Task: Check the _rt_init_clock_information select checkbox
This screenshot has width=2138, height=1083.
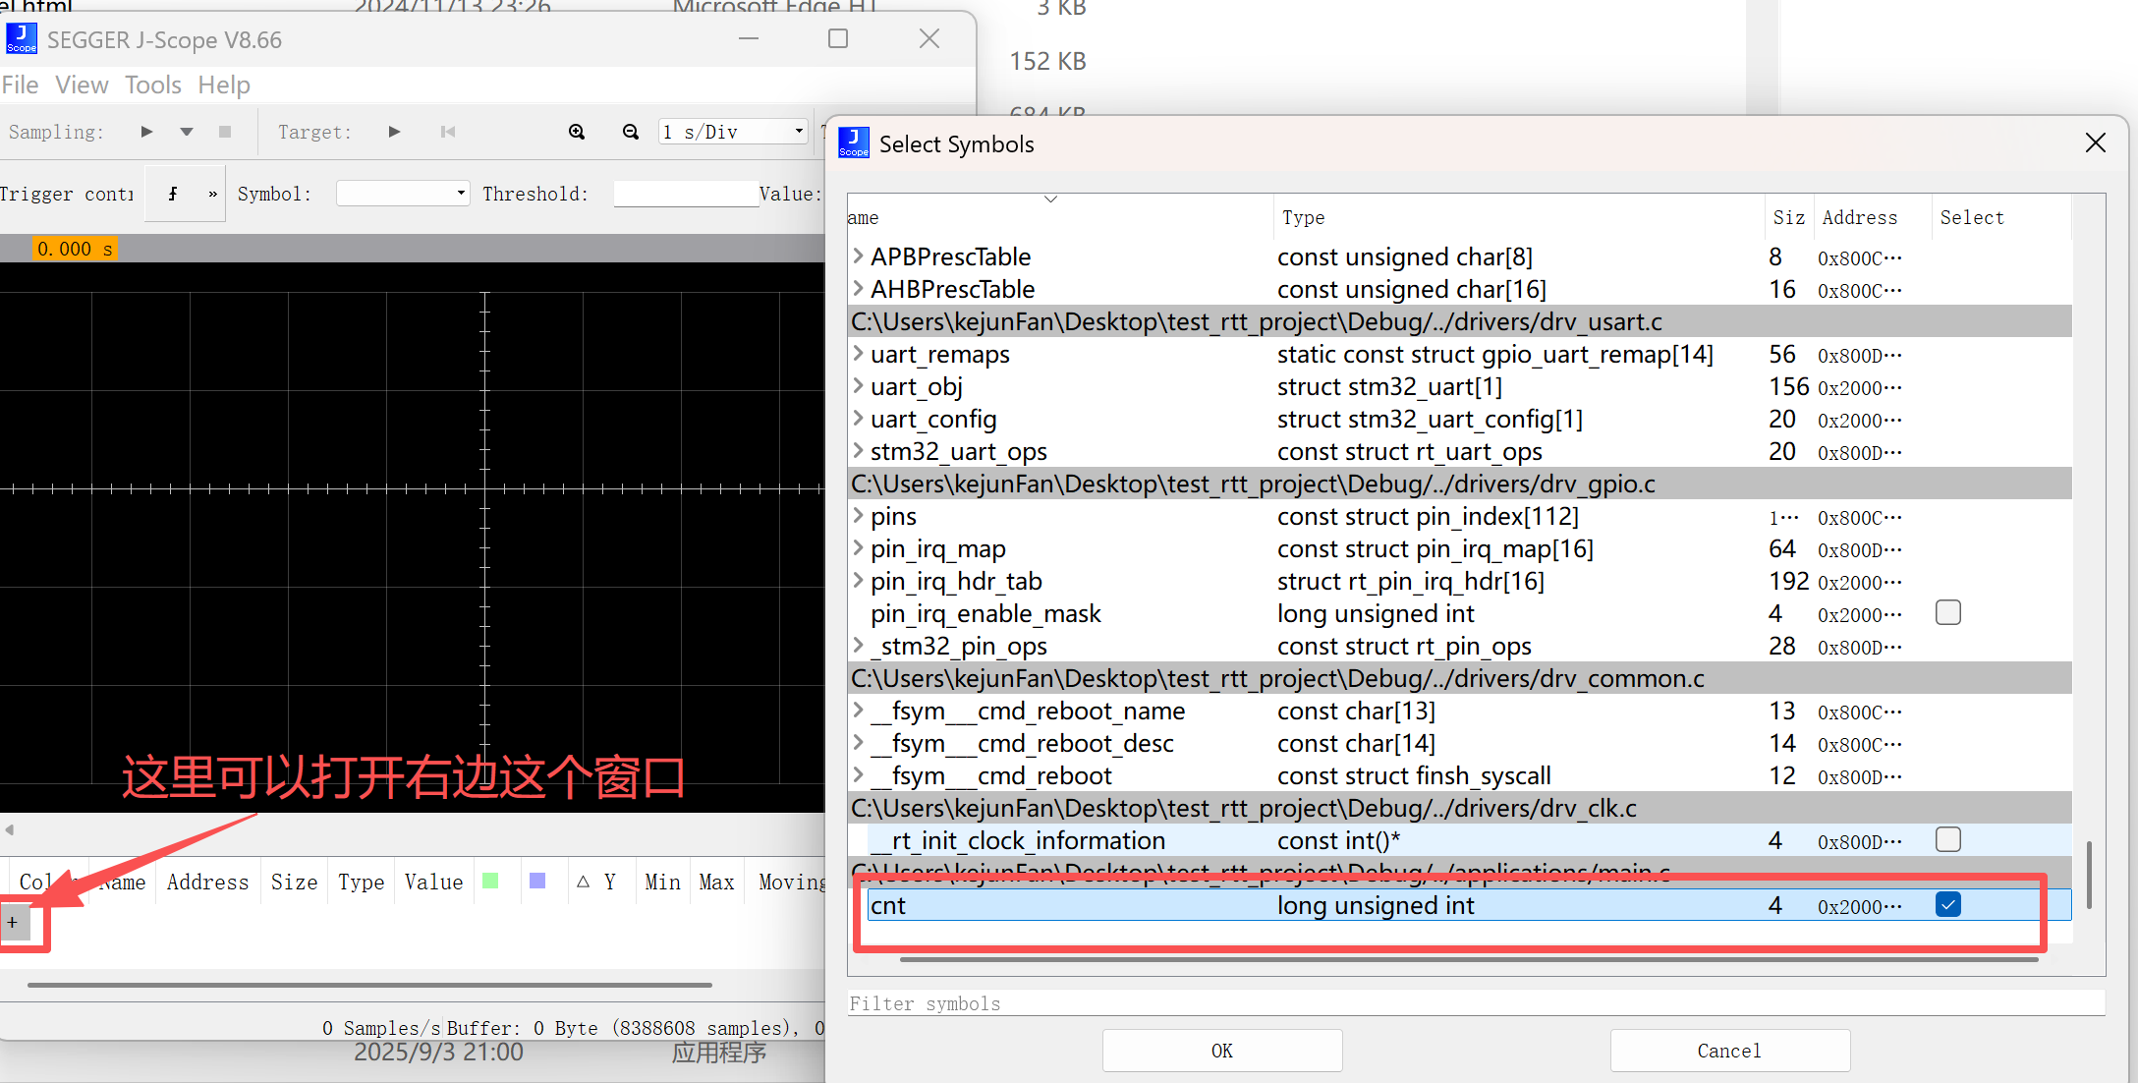Action: tap(1948, 840)
